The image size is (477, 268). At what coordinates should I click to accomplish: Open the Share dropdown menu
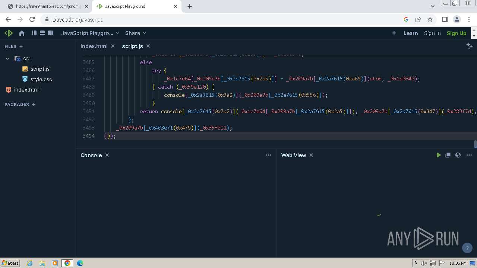click(136, 33)
